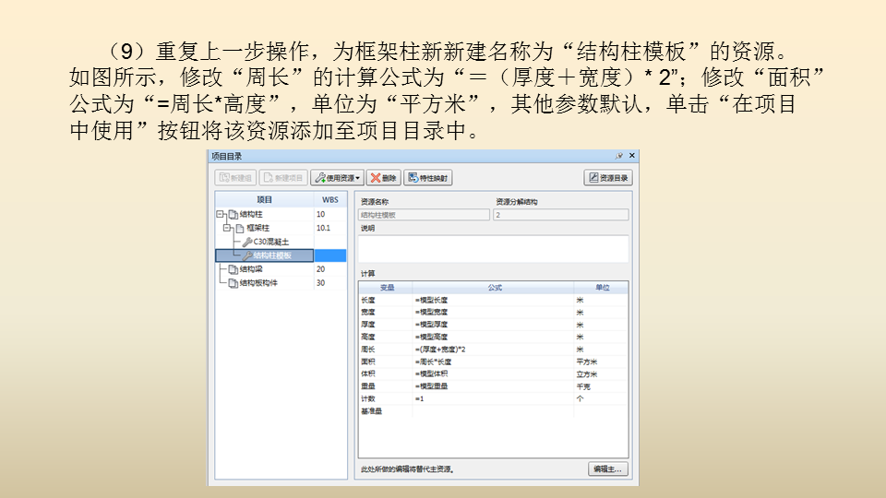Click the 公式 column header
Viewport: 886px width, 498px height.
[x=494, y=288]
